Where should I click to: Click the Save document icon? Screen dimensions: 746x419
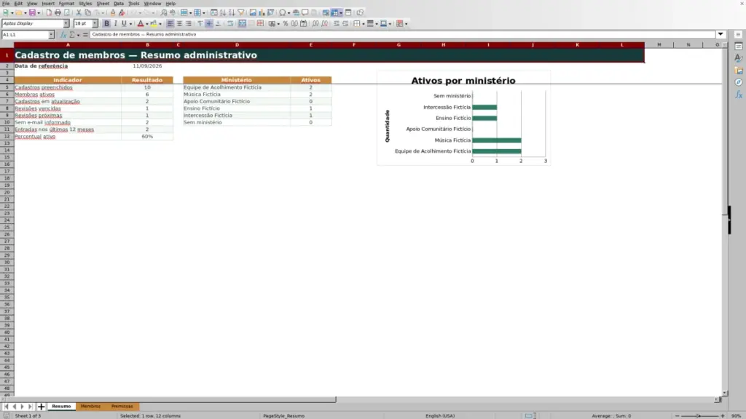[32, 13]
